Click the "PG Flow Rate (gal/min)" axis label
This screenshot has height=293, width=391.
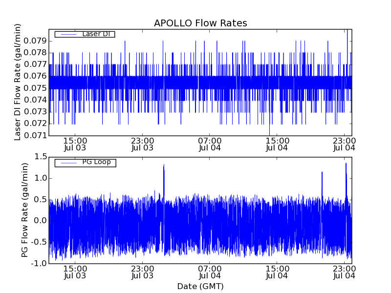pos(24,210)
